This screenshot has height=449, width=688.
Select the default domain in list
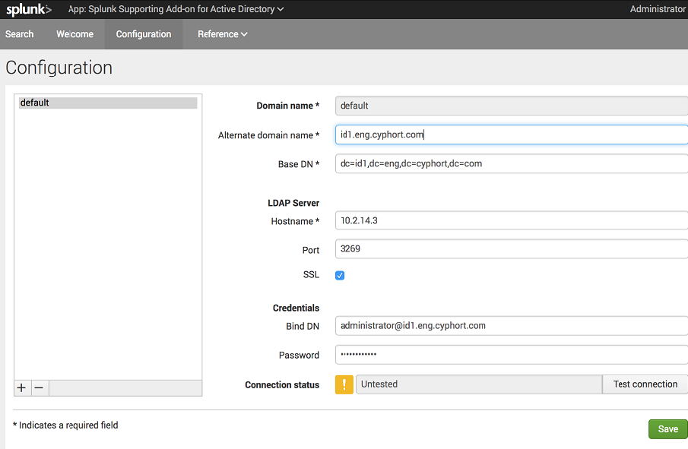click(x=107, y=103)
